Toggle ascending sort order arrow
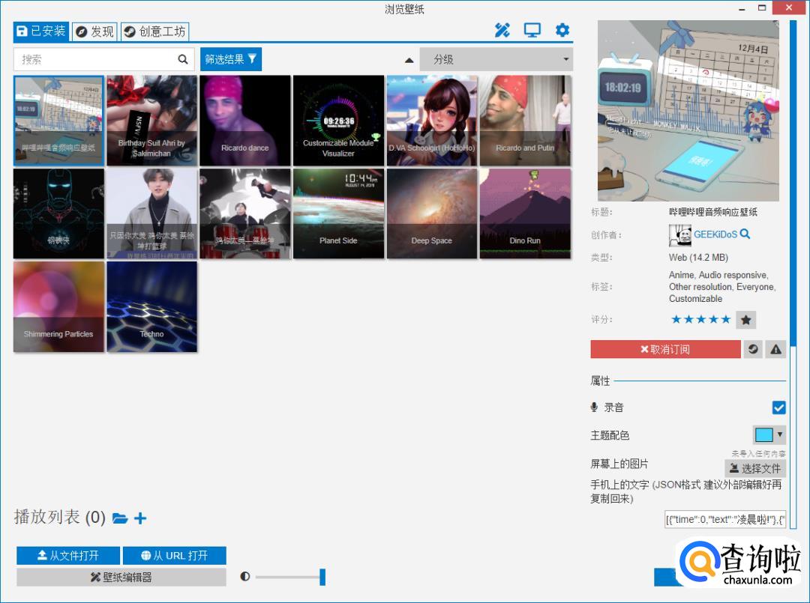The width and height of the screenshot is (810, 603). coord(409,60)
